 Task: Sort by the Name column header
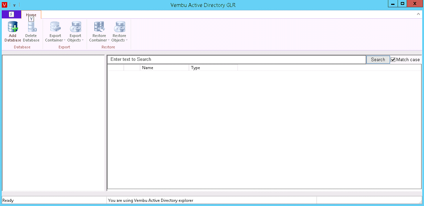(x=165, y=68)
